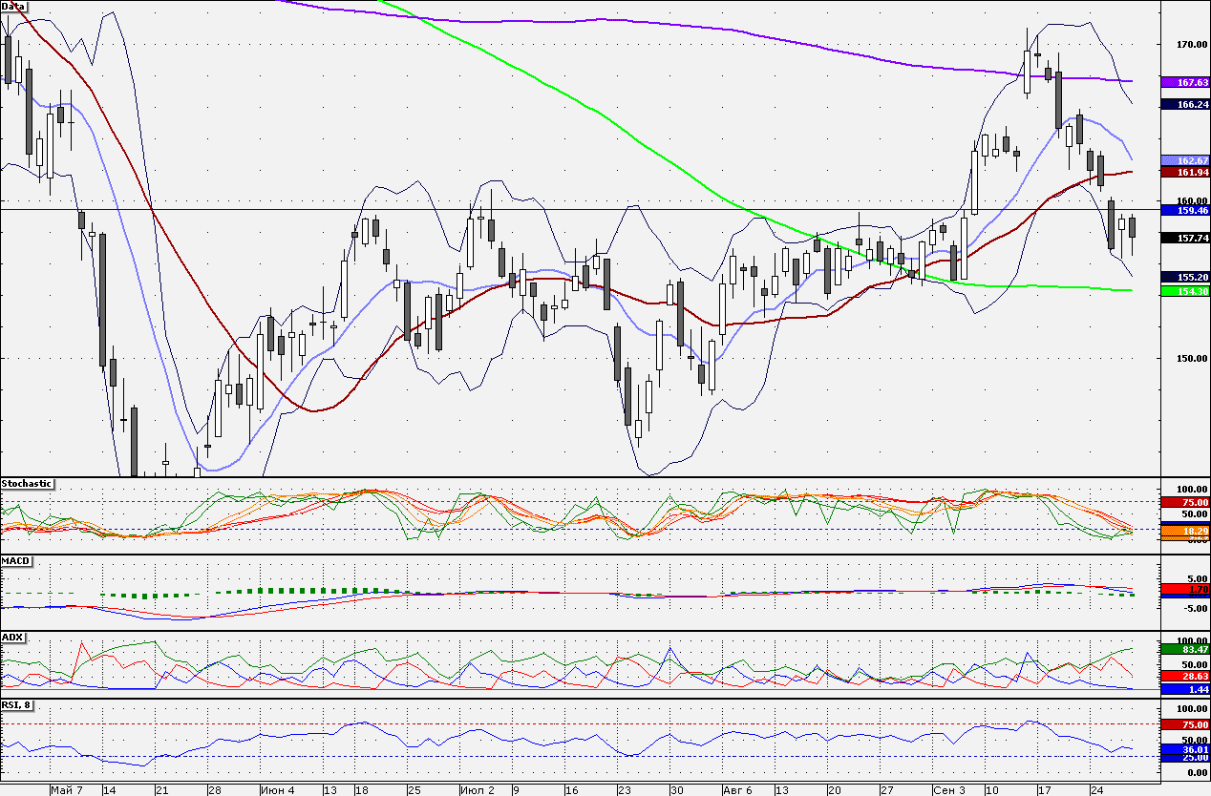The image size is (1211, 796).
Task: Select the 18 date label
Action: pyautogui.click(x=361, y=790)
